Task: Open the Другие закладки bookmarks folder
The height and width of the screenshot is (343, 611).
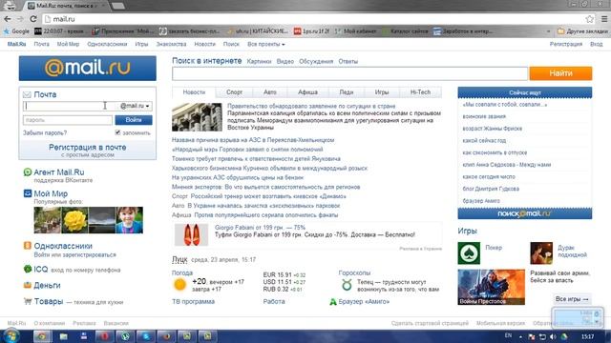Action: [582, 31]
